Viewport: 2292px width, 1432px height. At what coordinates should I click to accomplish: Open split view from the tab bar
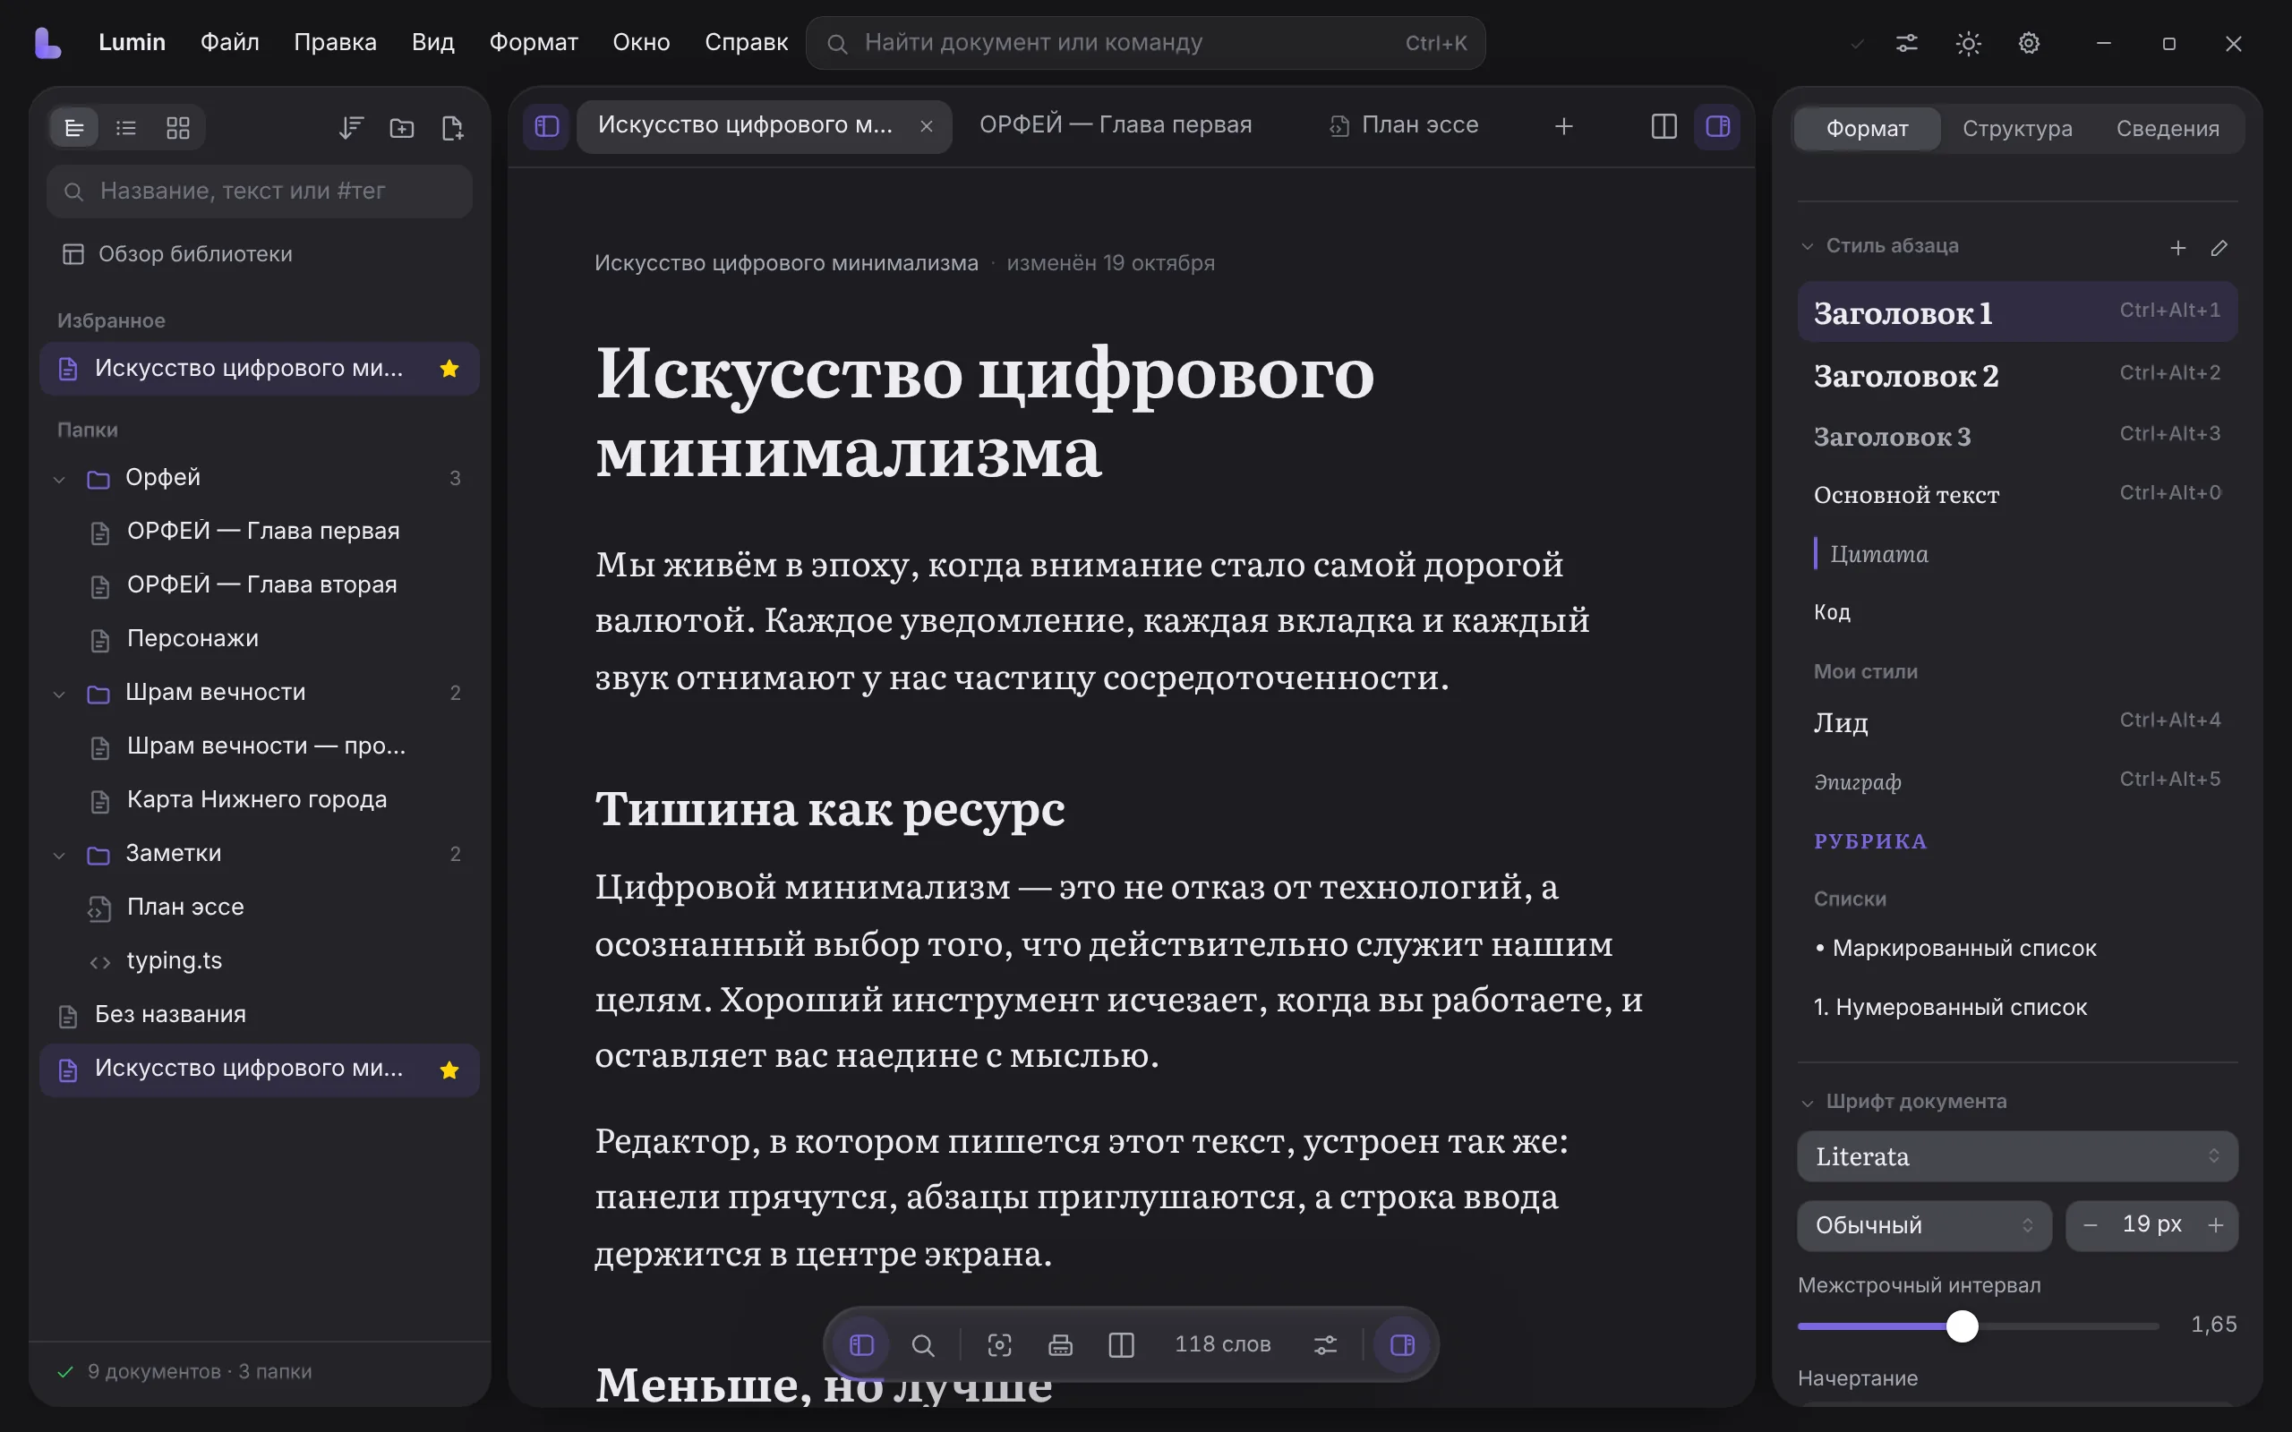(x=1664, y=126)
